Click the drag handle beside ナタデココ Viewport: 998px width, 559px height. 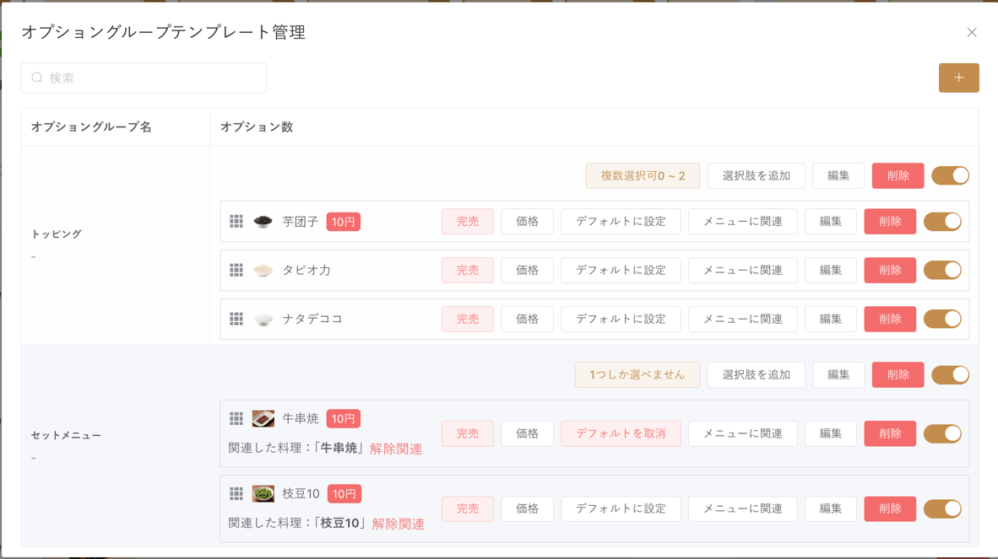(236, 319)
